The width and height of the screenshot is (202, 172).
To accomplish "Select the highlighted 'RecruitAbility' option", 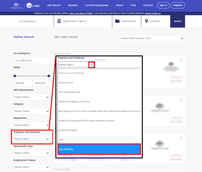I will tap(99, 149).
